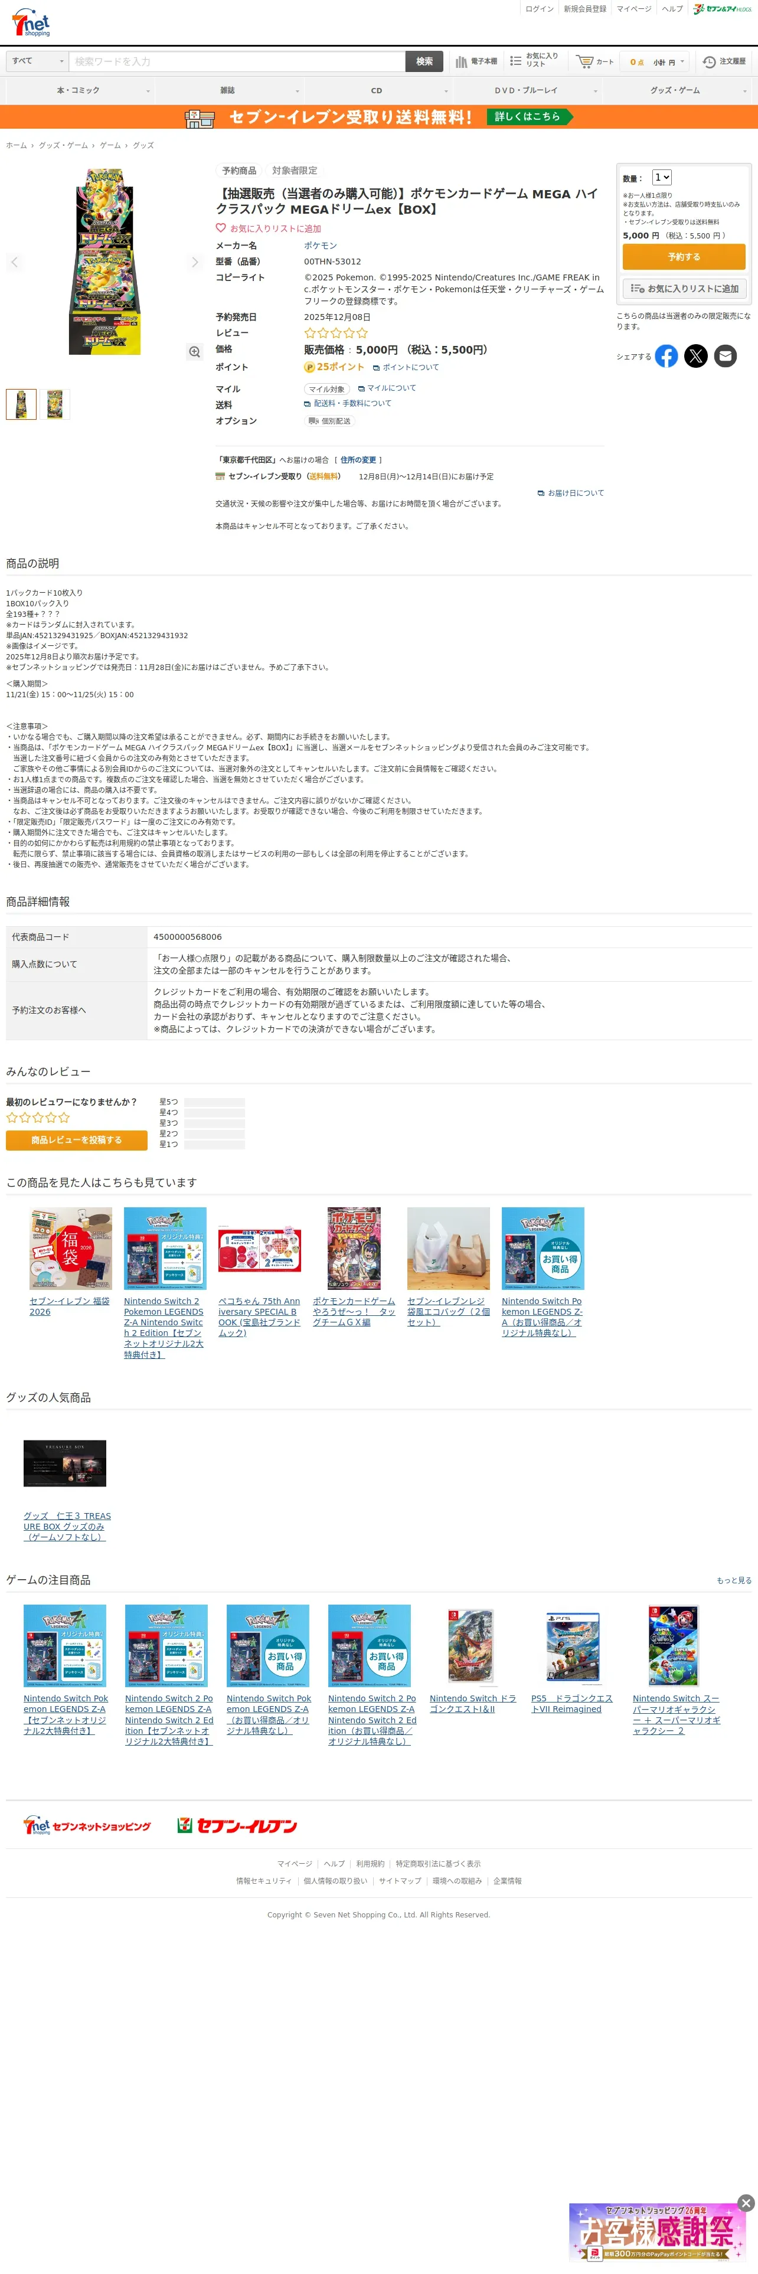Show next product image arrow
This screenshot has width=758, height=2274.
(195, 262)
